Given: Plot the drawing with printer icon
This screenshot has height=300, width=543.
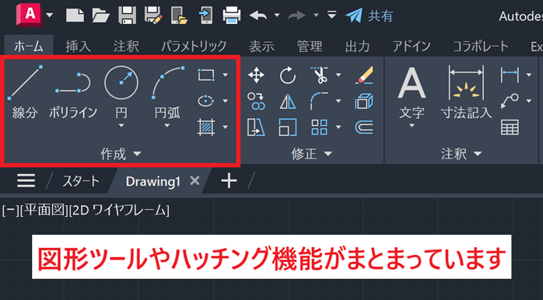Looking at the screenshot, I should click(x=232, y=16).
